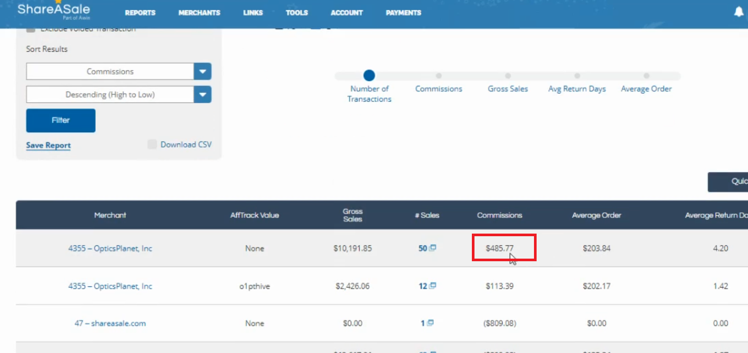Viewport: 748px width, 353px height.
Task: Open the Commissions sort dropdown arrow
Action: click(x=203, y=71)
